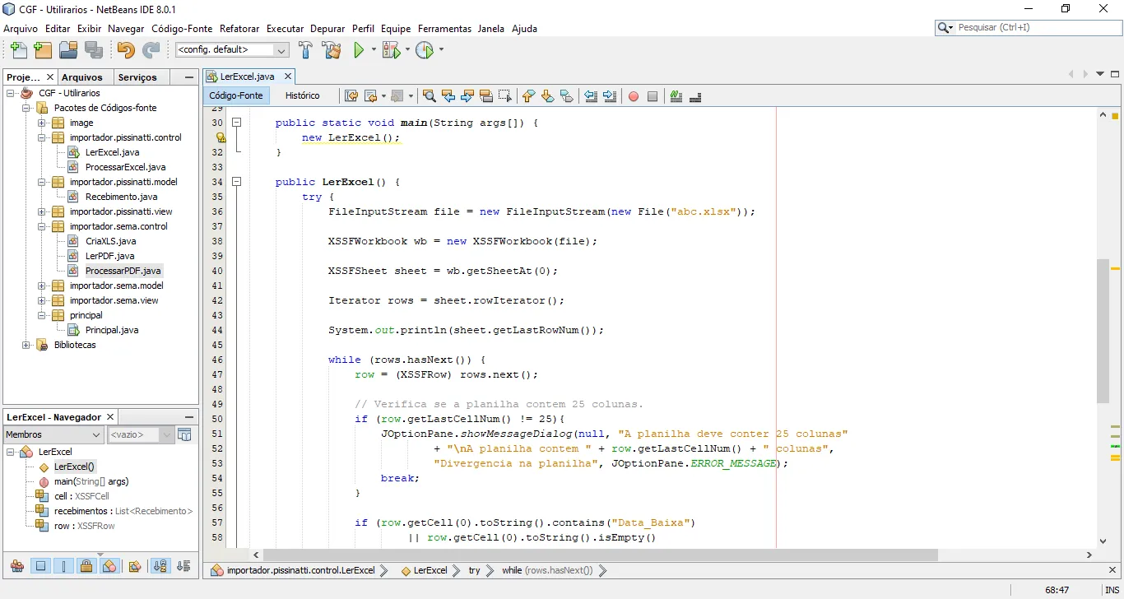This screenshot has height=599, width=1124.
Task: Click the editor's Find Selection magnifier icon
Action: click(429, 96)
